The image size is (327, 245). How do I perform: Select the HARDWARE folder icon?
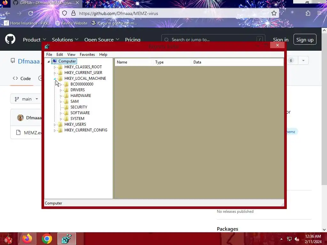click(66, 95)
